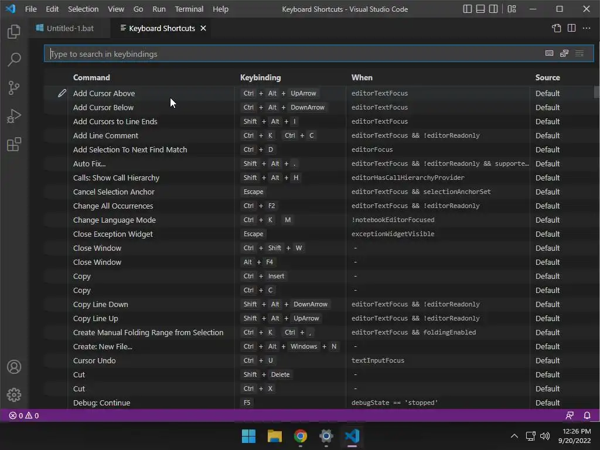Image resolution: width=600 pixels, height=450 pixels.
Task: Split the editor right
Action: tap(571, 28)
